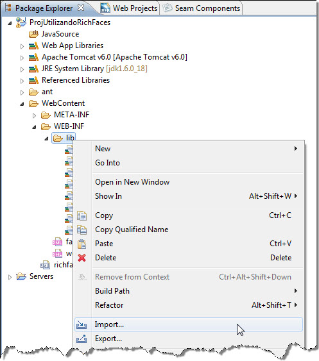Expand the Web App Libraries node
This screenshot has width=319, height=361.
[22, 46]
